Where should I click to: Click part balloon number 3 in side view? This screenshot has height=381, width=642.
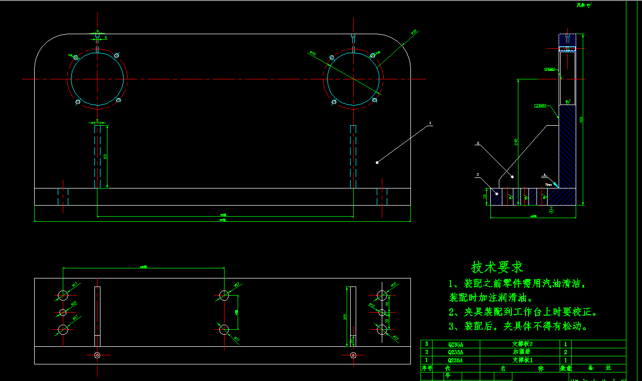coord(478,175)
